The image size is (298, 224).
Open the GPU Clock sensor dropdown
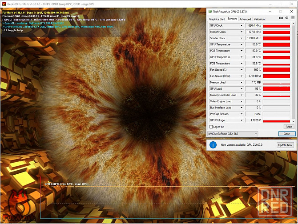tap(242, 25)
